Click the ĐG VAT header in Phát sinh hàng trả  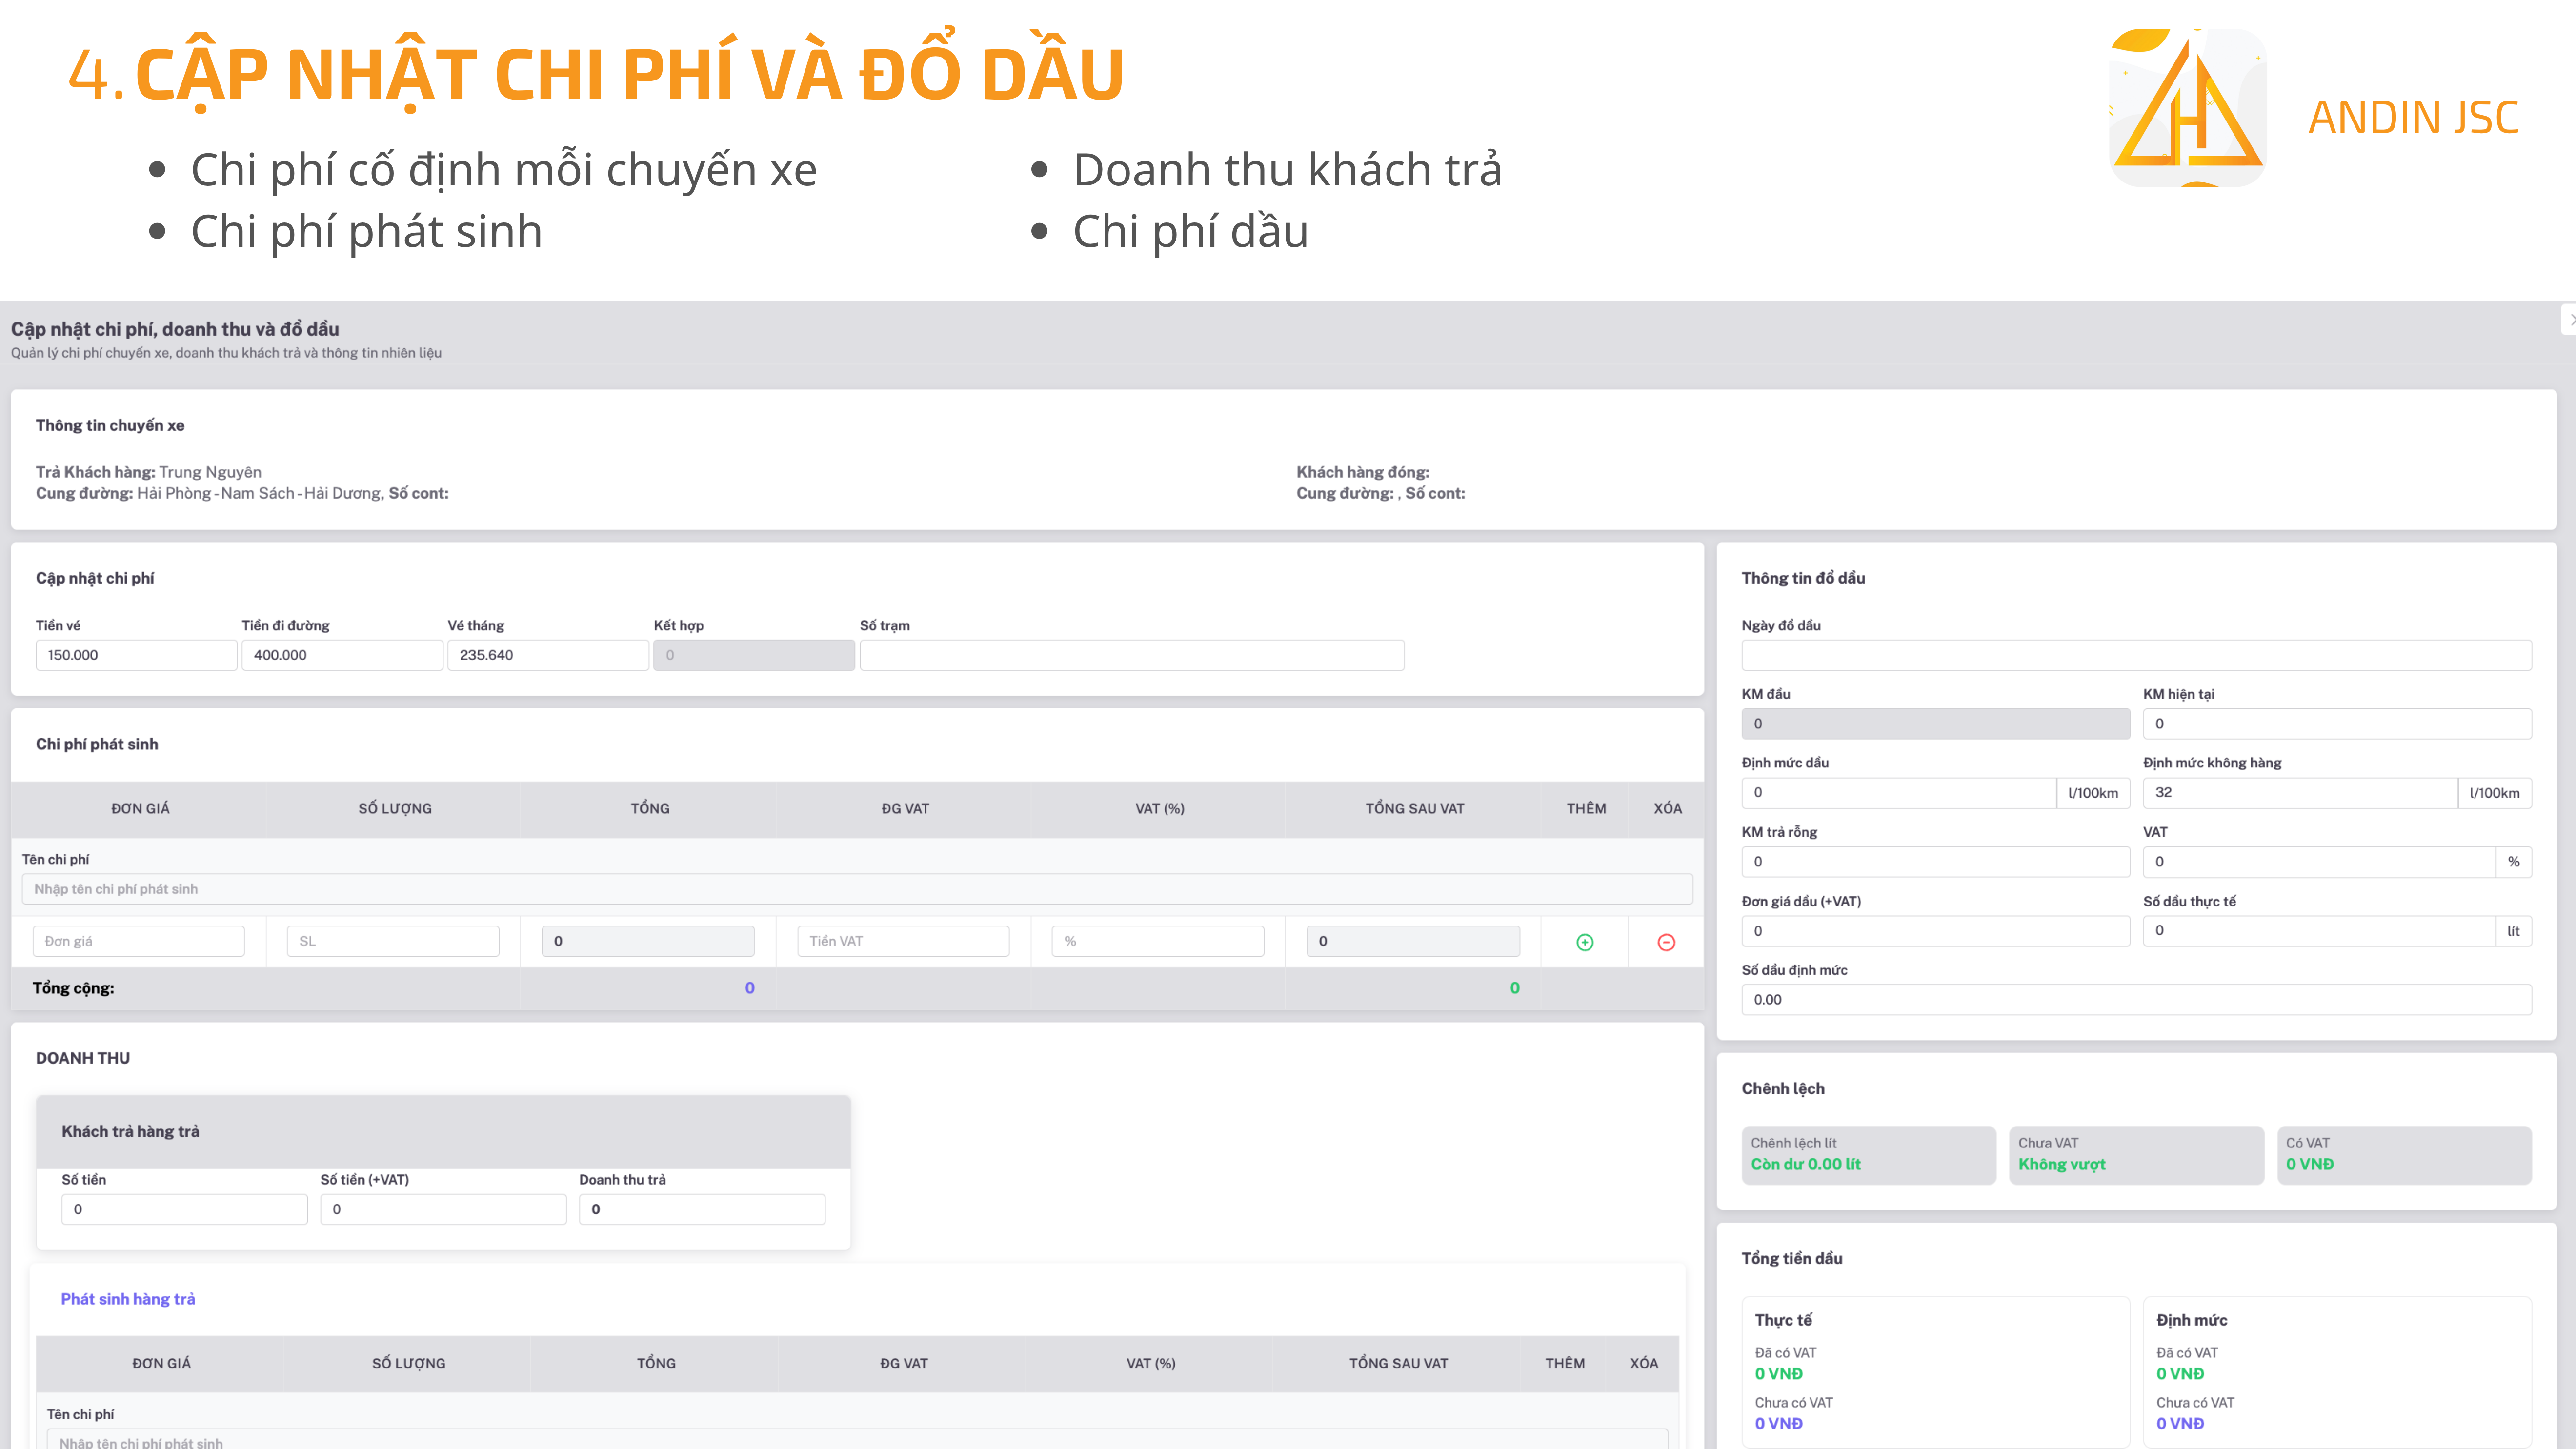click(x=904, y=1364)
